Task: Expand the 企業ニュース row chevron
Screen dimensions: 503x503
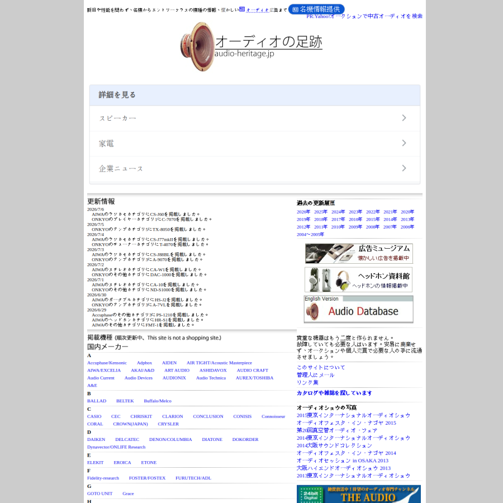Action: click(404, 168)
